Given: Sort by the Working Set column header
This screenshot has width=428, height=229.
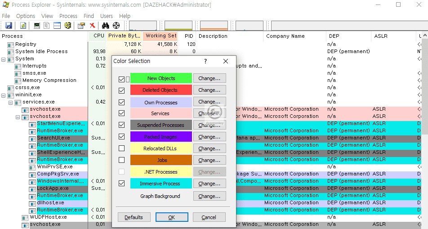Looking at the screenshot, I should pyautogui.click(x=161, y=36).
